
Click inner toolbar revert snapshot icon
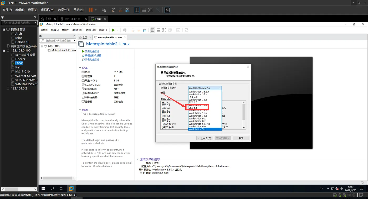(139, 30)
